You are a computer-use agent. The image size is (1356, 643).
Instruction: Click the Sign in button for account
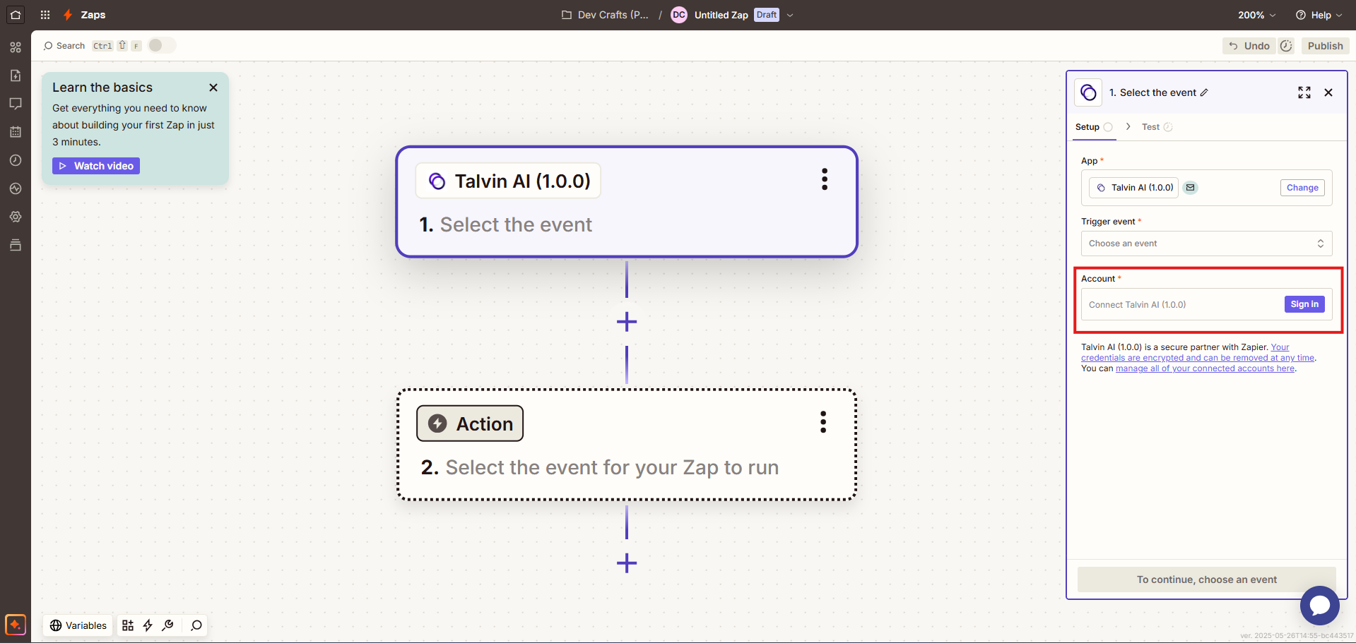[1304, 304]
